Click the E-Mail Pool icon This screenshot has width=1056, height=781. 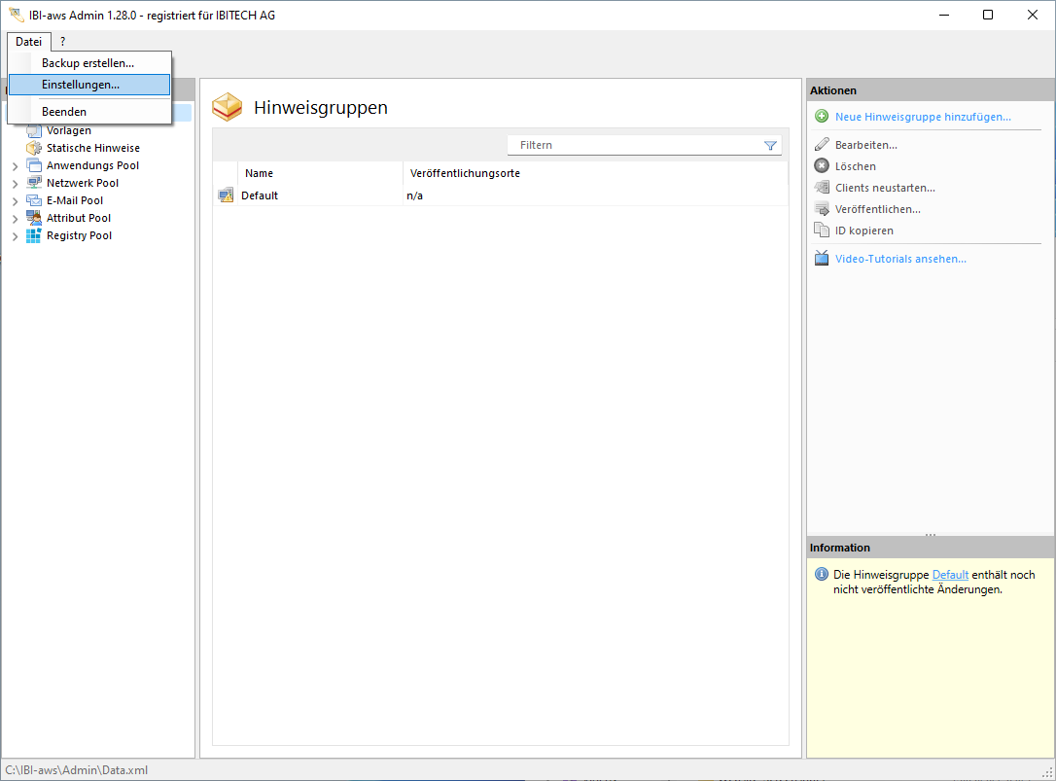[34, 200]
